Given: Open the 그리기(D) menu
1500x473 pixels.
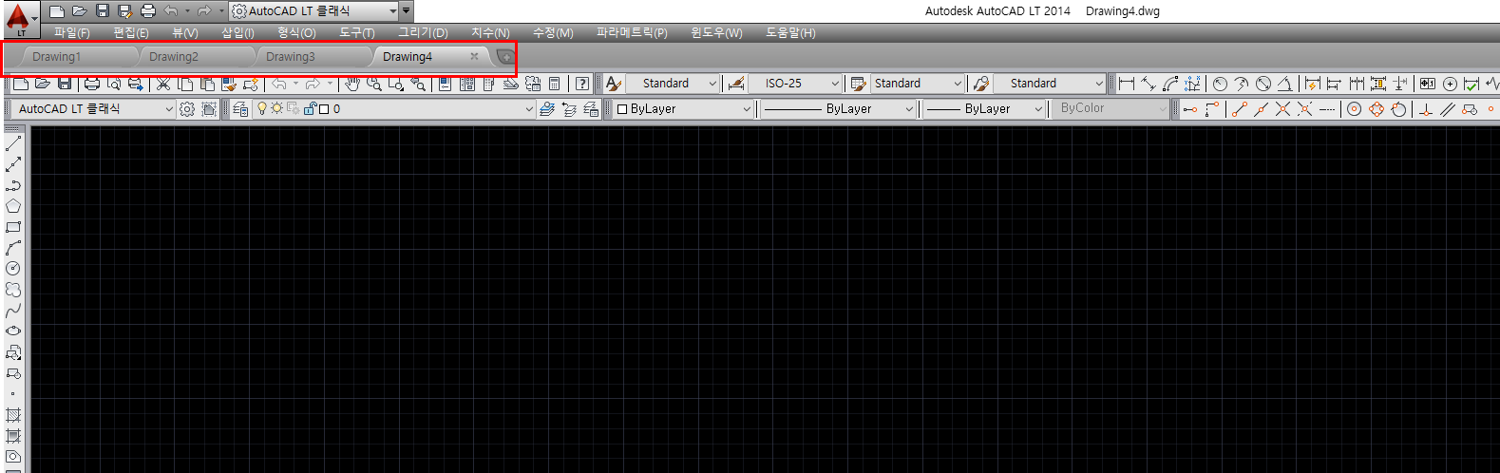Looking at the screenshot, I should 423,32.
